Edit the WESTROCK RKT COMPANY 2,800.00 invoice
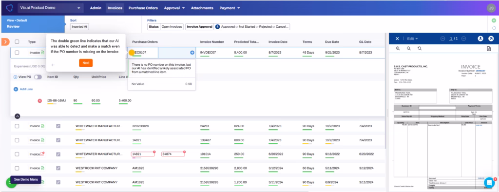This screenshot has height=192, width=499. click(58, 168)
